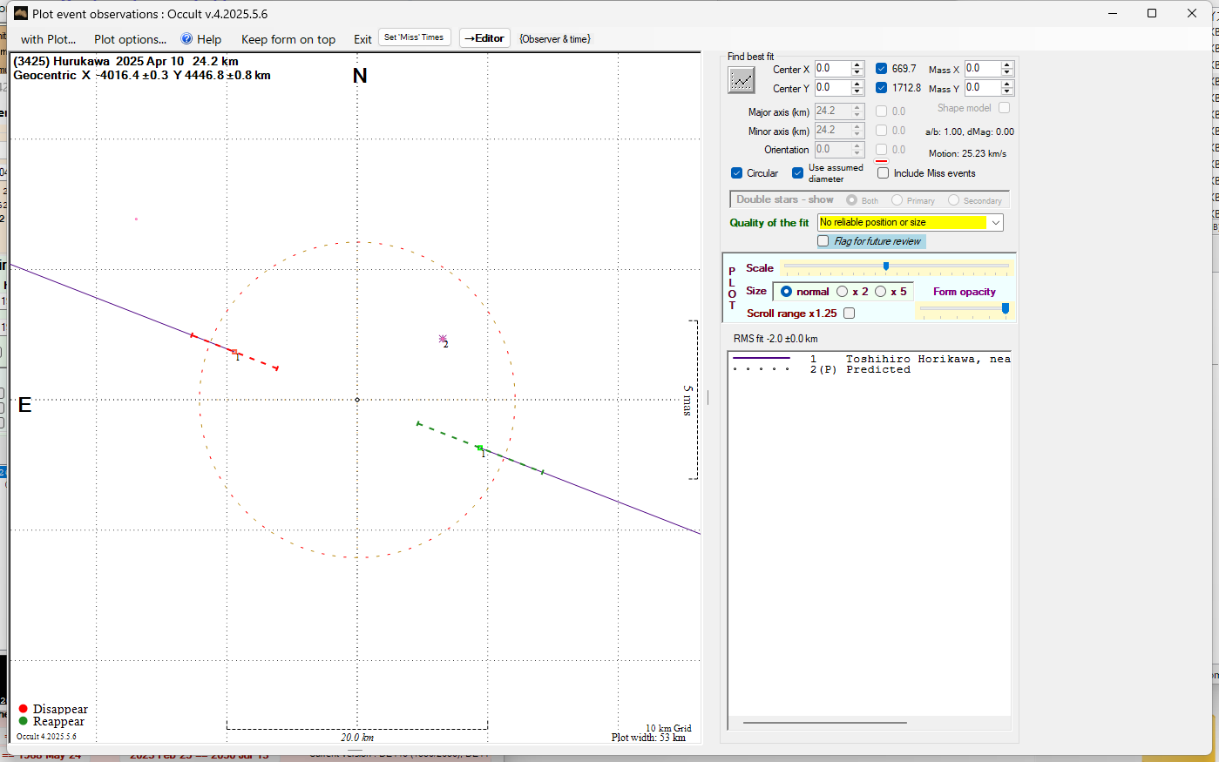
Task: Open the Plot options... menu
Action: pos(130,39)
